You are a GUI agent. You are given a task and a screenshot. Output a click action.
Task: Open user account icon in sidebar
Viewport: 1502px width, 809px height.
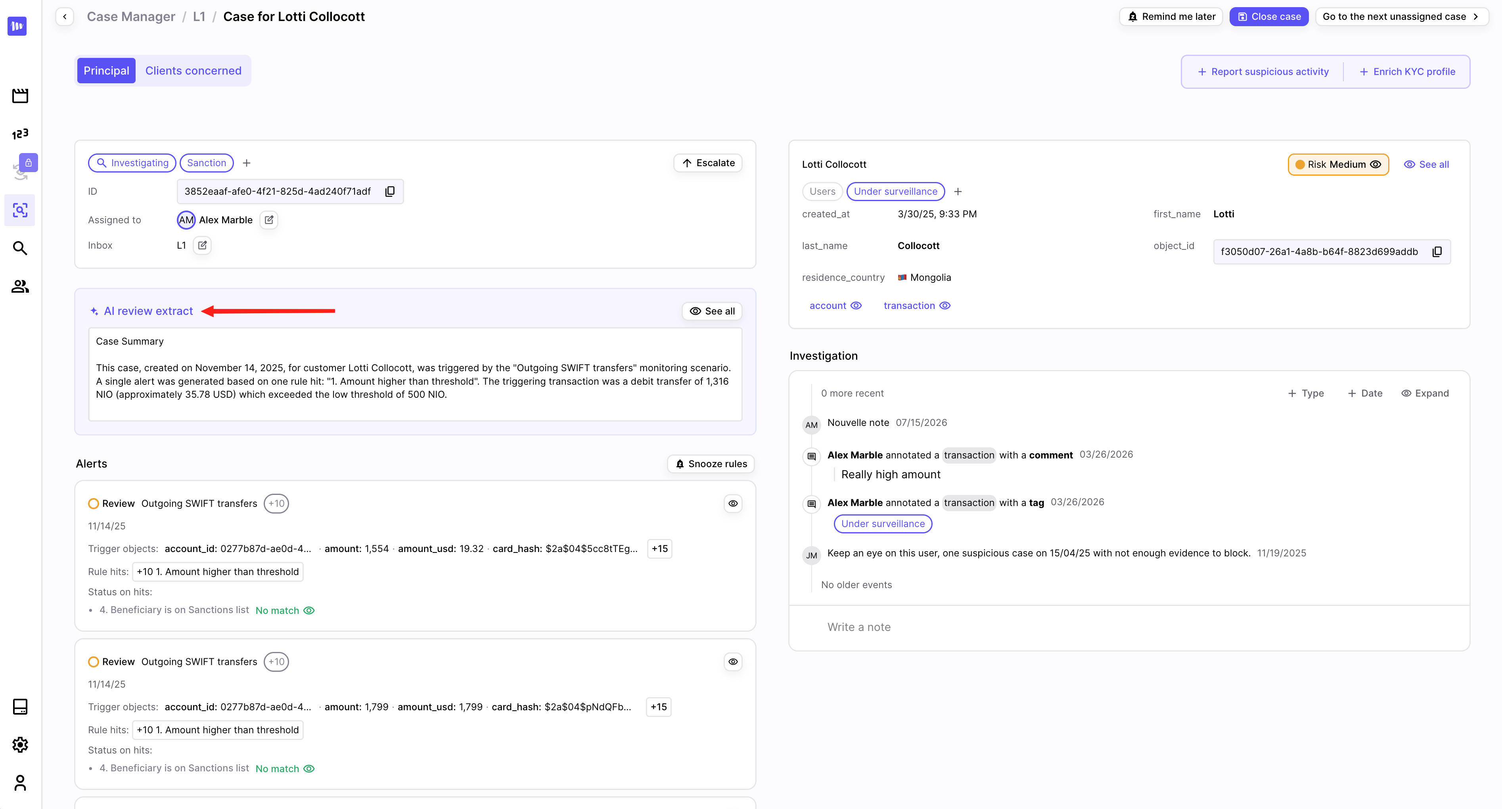20,783
